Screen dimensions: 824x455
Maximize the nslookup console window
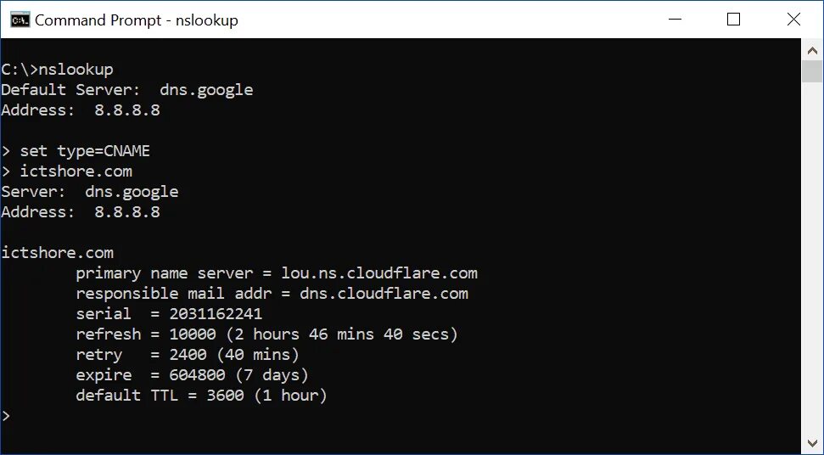[x=734, y=20]
